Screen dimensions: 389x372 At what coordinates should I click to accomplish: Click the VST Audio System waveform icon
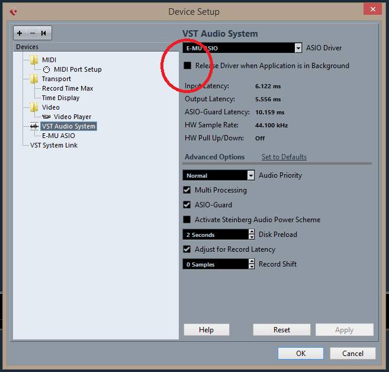pos(34,126)
